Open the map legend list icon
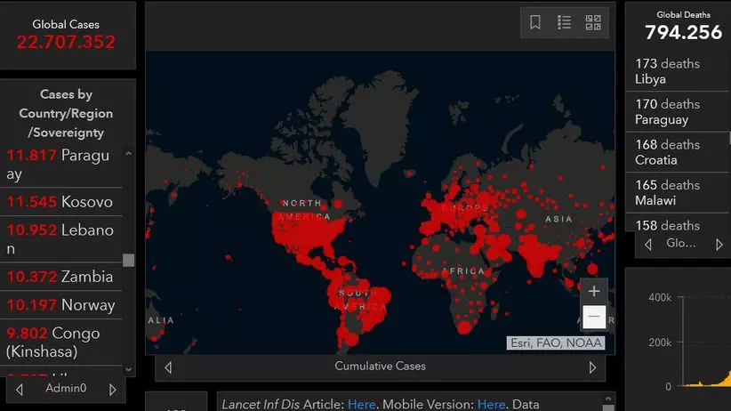The image size is (731, 411). coord(564,23)
